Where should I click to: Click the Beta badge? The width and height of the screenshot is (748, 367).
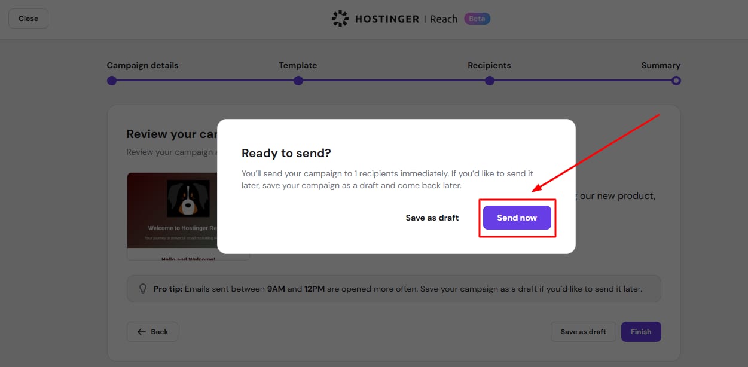tap(477, 19)
